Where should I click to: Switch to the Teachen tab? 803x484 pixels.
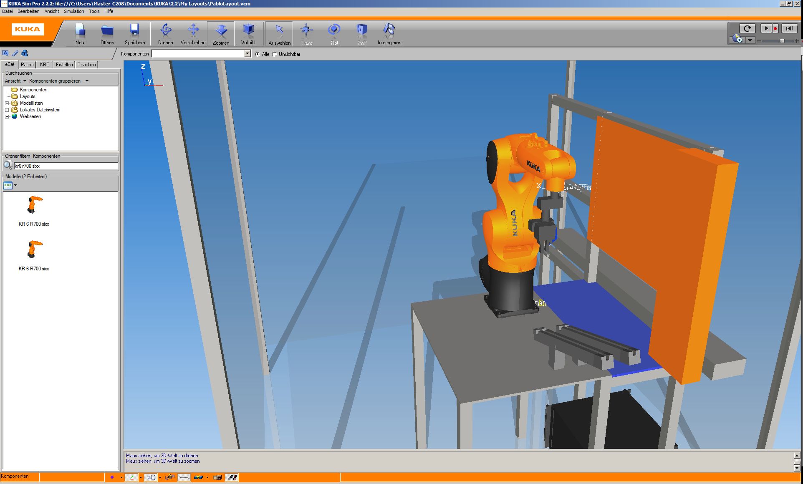click(x=87, y=65)
